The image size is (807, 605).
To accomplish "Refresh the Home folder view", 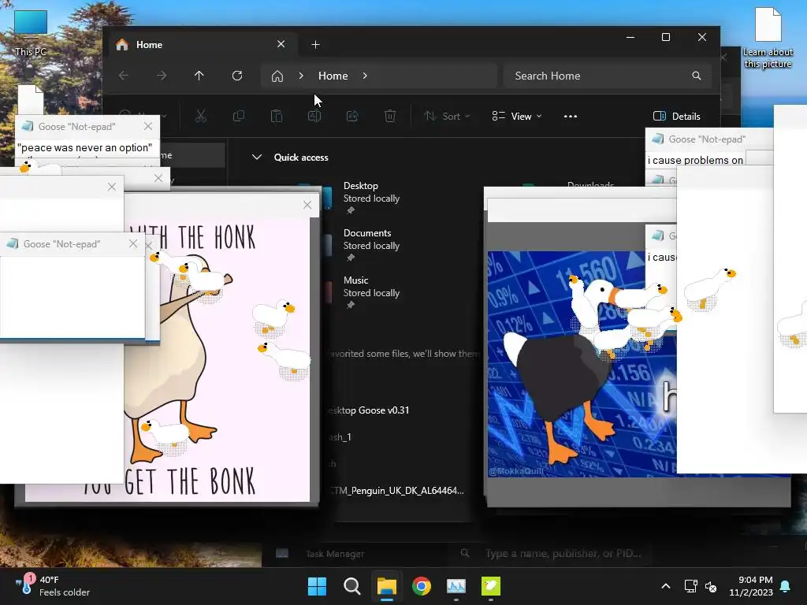I will click(237, 76).
